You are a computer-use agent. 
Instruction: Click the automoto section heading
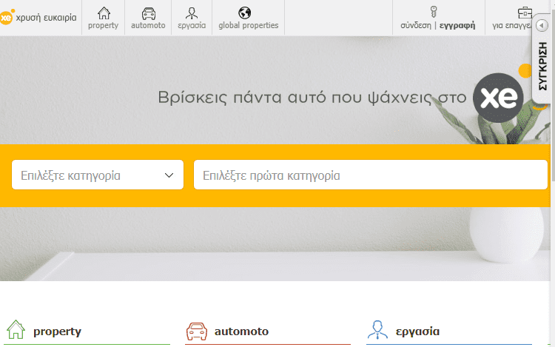click(x=241, y=331)
